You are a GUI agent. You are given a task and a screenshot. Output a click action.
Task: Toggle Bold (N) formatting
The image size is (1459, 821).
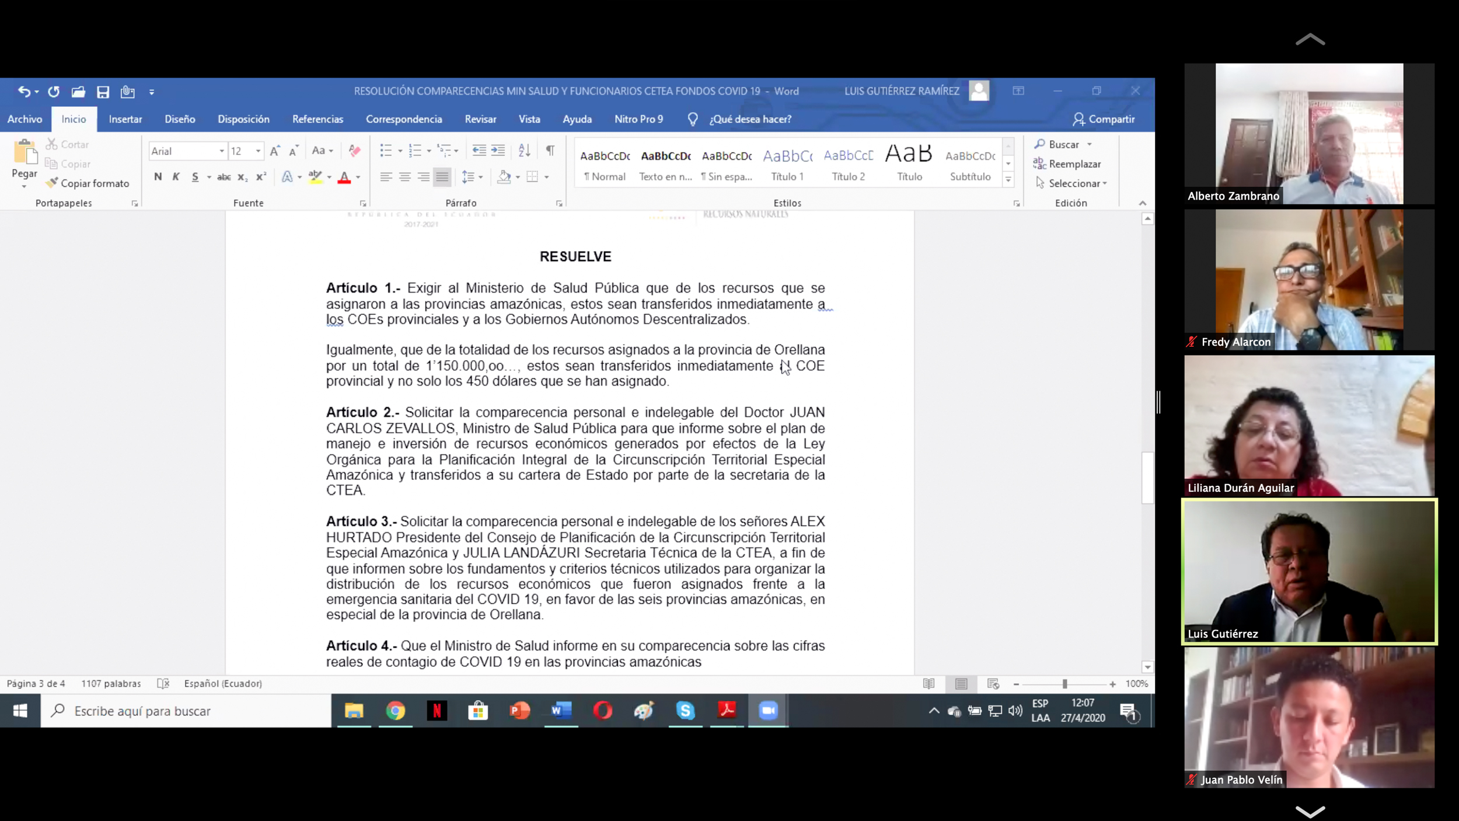158,177
